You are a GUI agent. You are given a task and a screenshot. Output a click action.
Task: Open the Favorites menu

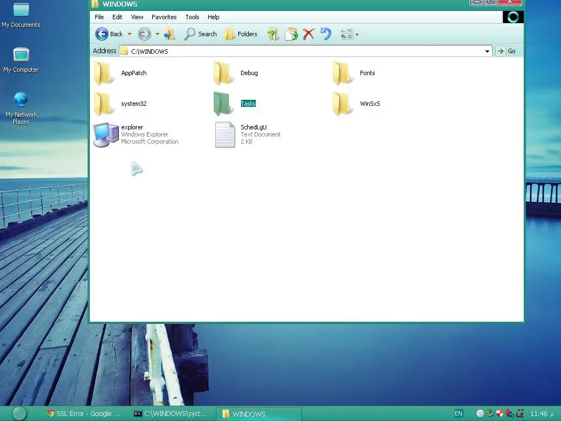tap(164, 17)
